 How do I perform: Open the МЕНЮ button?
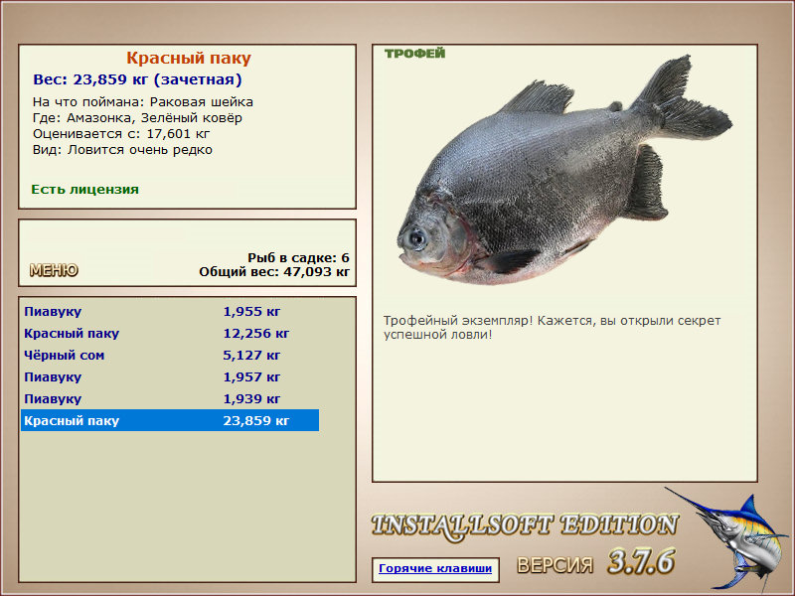tap(54, 270)
